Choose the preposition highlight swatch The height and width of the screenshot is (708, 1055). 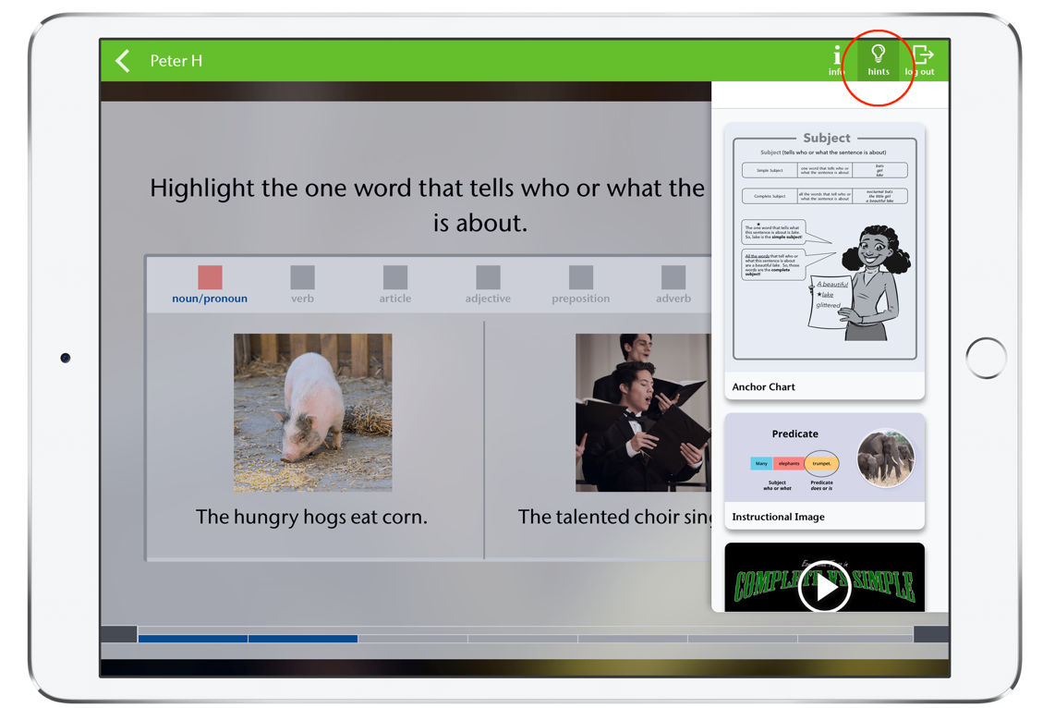(x=581, y=277)
